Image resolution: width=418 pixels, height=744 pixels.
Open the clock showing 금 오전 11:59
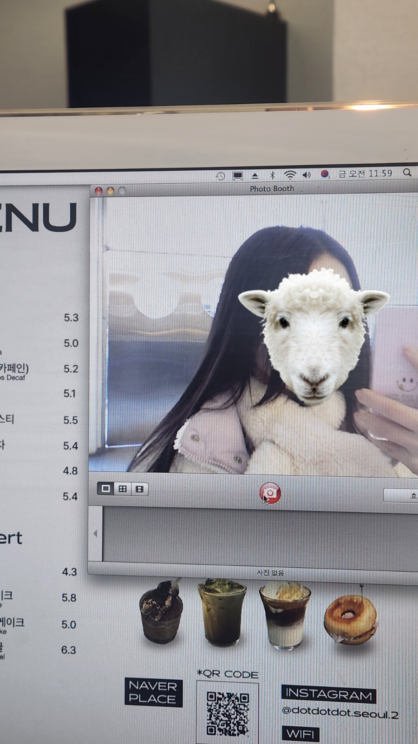coord(365,174)
